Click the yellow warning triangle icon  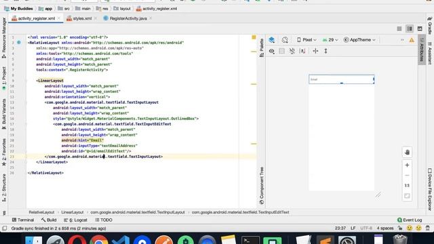(x=412, y=40)
